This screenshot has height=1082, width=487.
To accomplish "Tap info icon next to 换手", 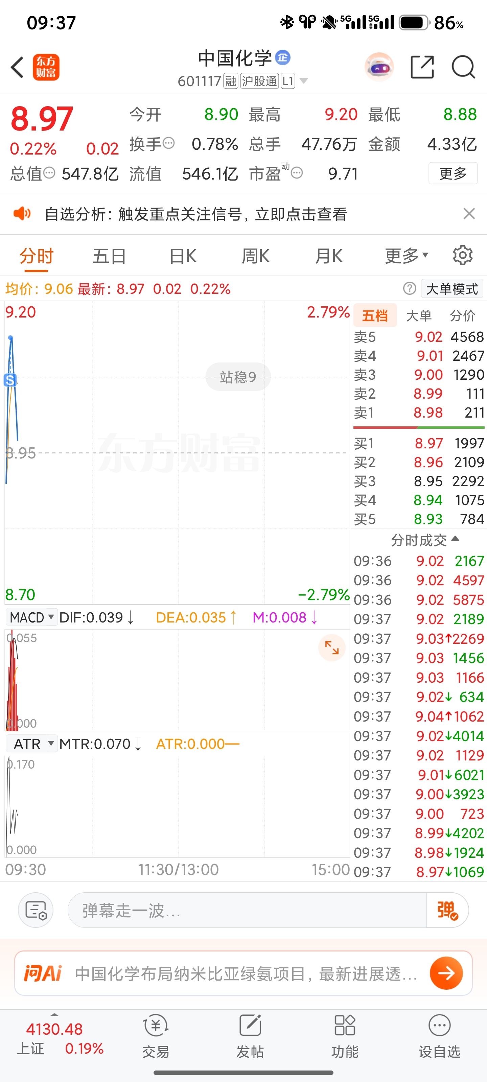I will click(168, 143).
